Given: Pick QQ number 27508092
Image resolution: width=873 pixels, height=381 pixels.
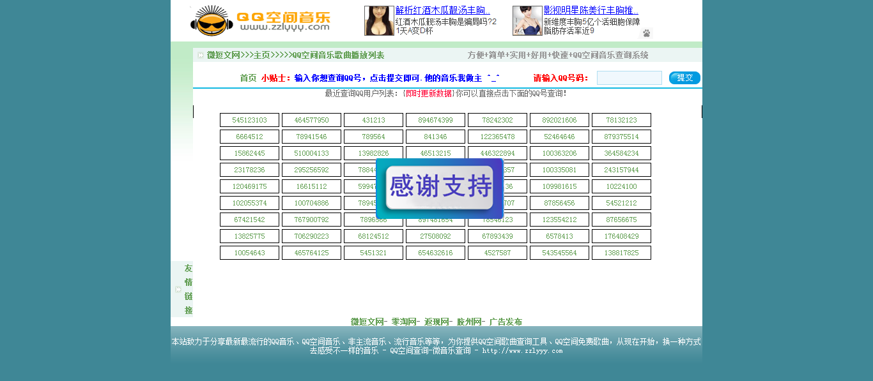Looking at the screenshot, I should coord(435,236).
